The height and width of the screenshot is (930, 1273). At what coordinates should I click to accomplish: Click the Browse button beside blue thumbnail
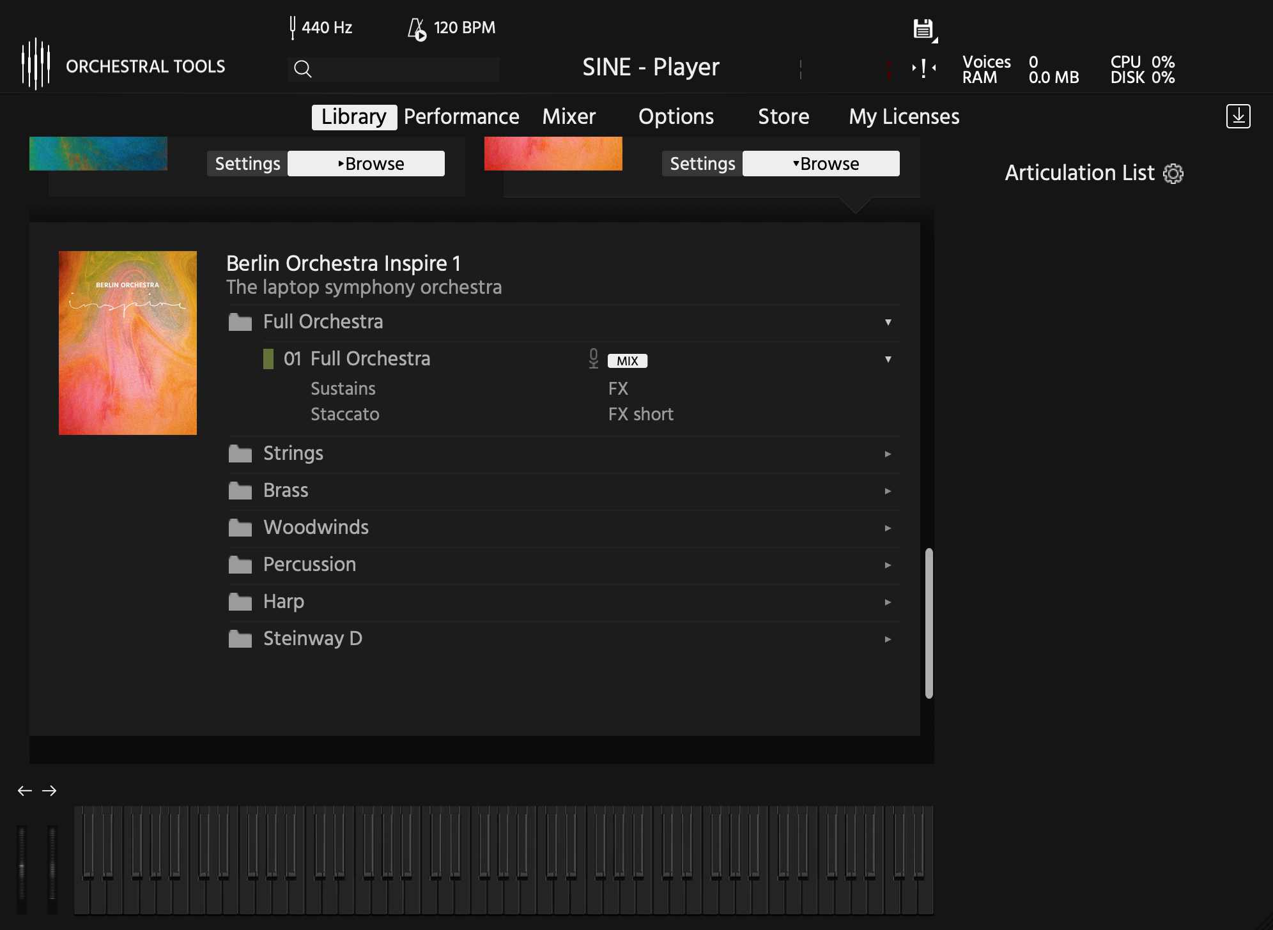click(x=366, y=164)
